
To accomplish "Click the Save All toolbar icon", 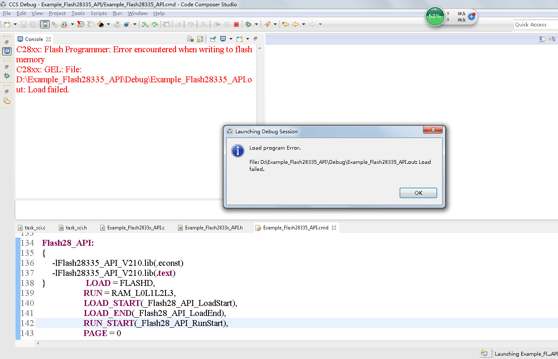I will [33, 24].
